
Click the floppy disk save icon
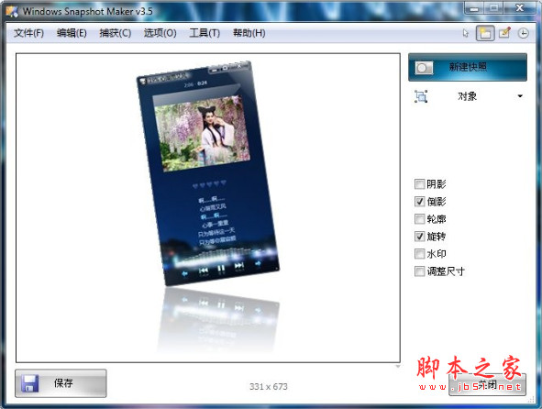29,383
